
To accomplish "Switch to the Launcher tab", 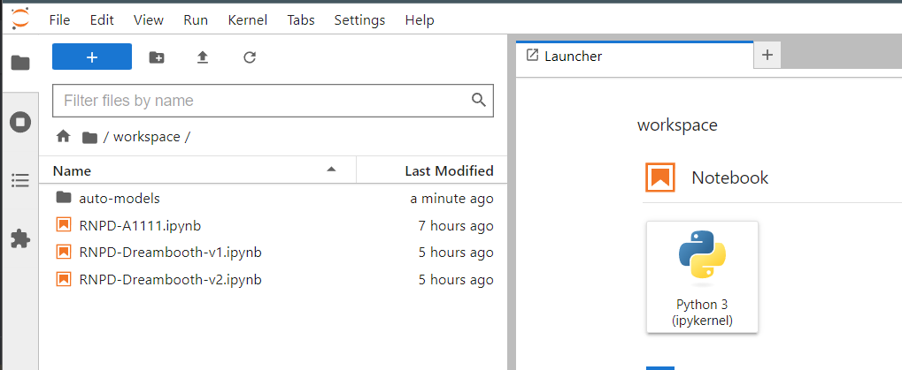I will click(x=573, y=56).
